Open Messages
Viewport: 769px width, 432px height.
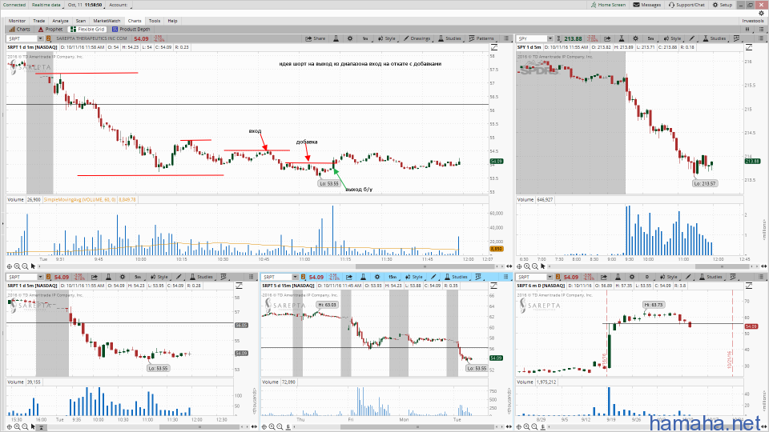(x=647, y=5)
